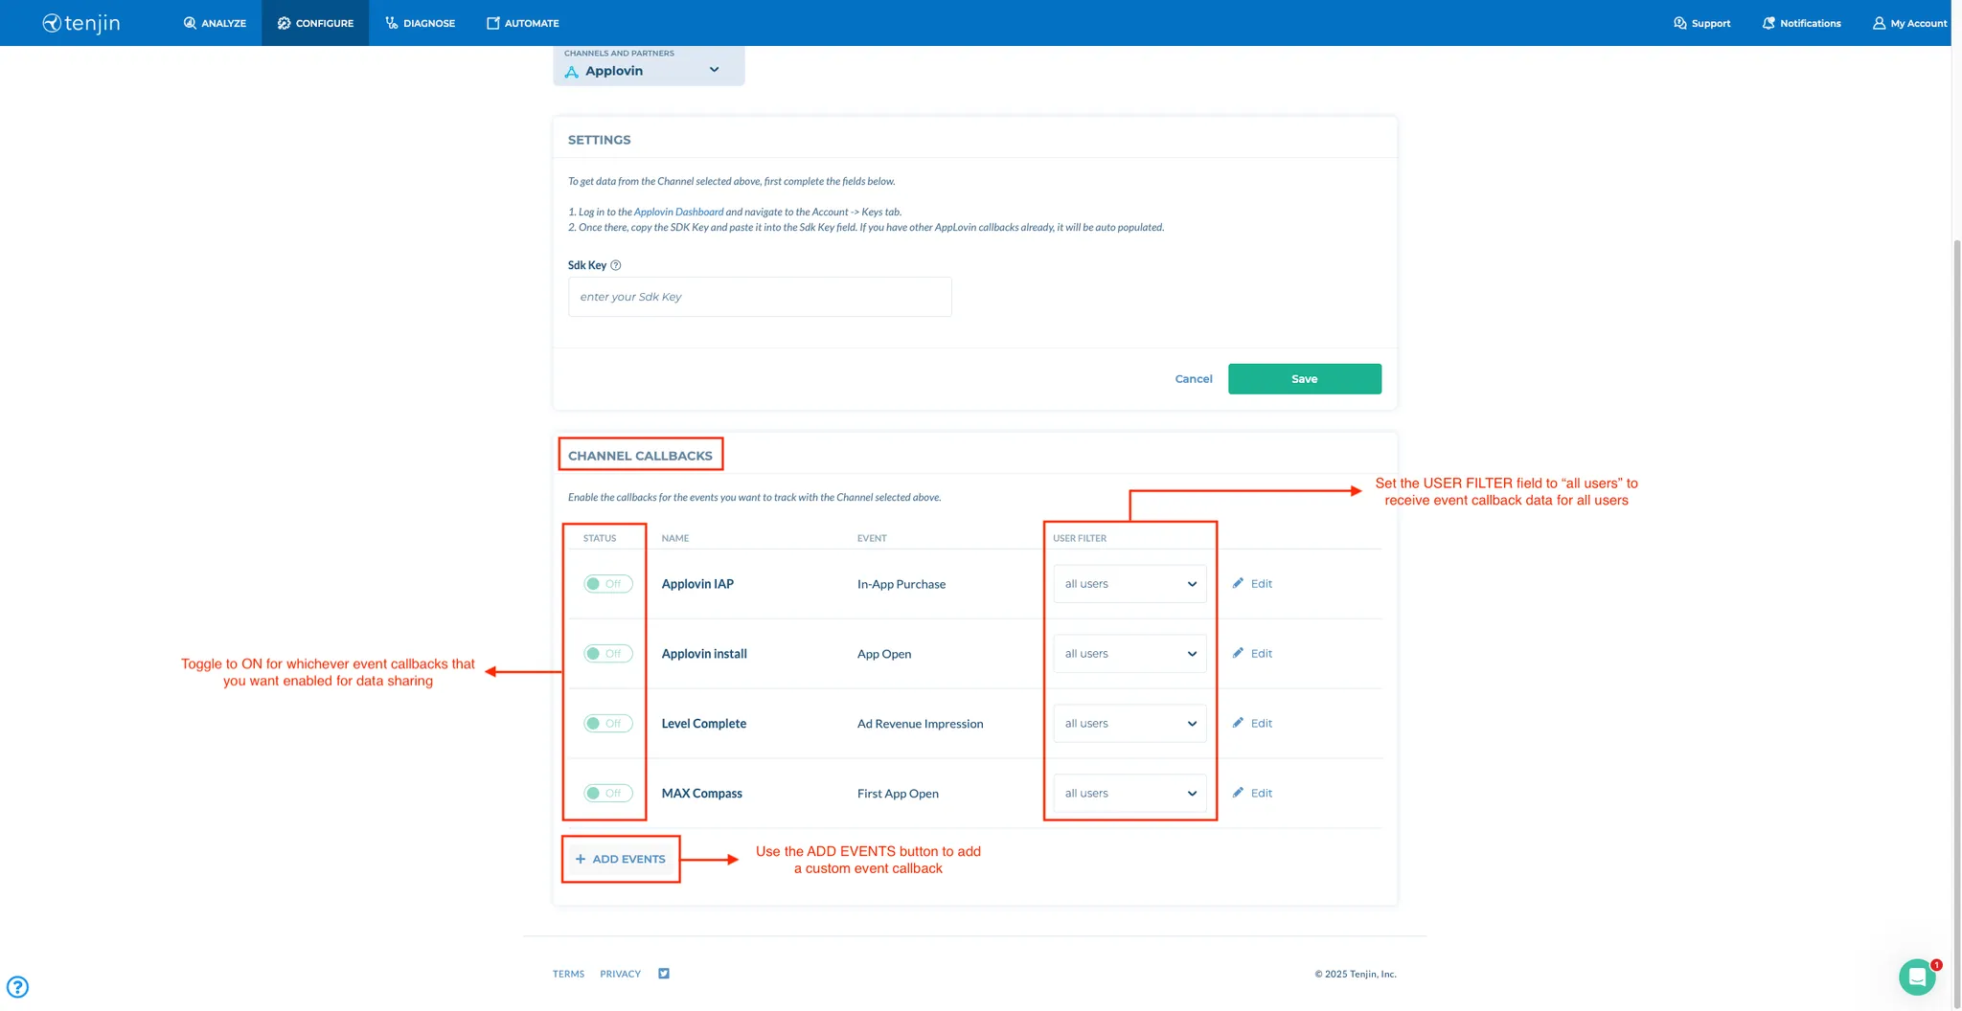
Task: Cancel the settings changes
Action: pyautogui.click(x=1194, y=379)
